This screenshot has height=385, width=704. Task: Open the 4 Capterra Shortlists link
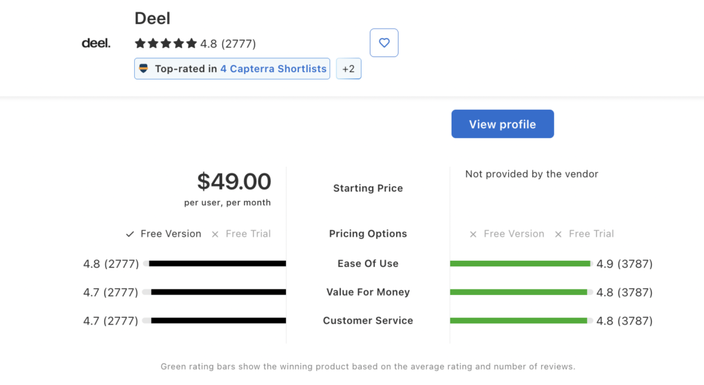pos(273,69)
